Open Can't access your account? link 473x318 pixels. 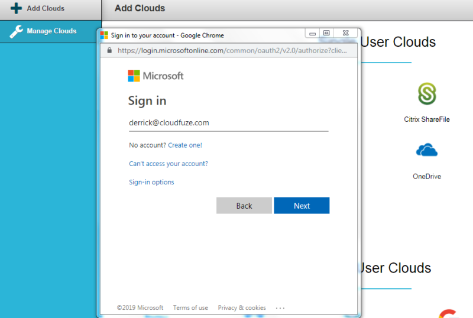(x=169, y=164)
